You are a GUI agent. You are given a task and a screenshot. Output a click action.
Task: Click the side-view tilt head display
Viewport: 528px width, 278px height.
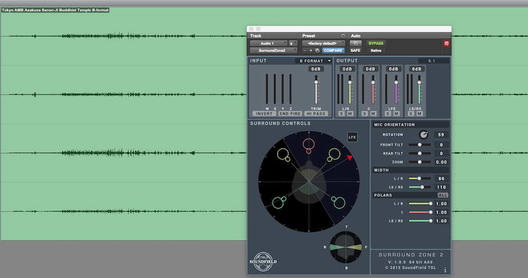[x=346, y=247]
